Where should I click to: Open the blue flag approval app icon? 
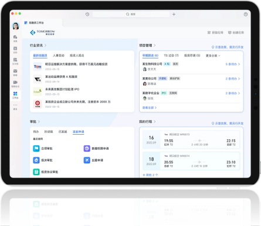pos(36,149)
